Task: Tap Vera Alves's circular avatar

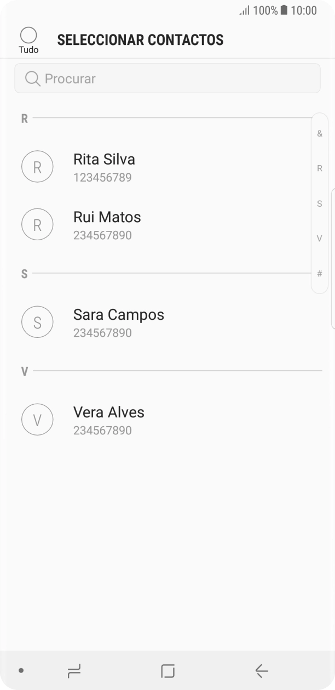Action: (37, 419)
